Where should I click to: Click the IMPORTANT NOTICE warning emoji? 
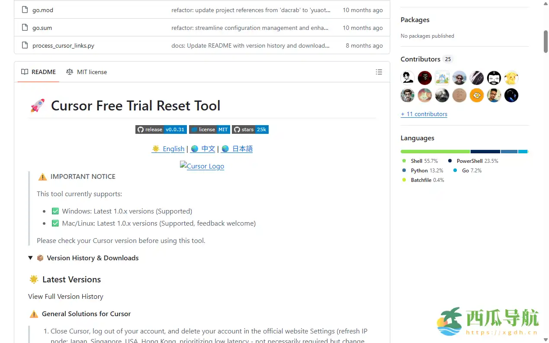click(42, 177)
